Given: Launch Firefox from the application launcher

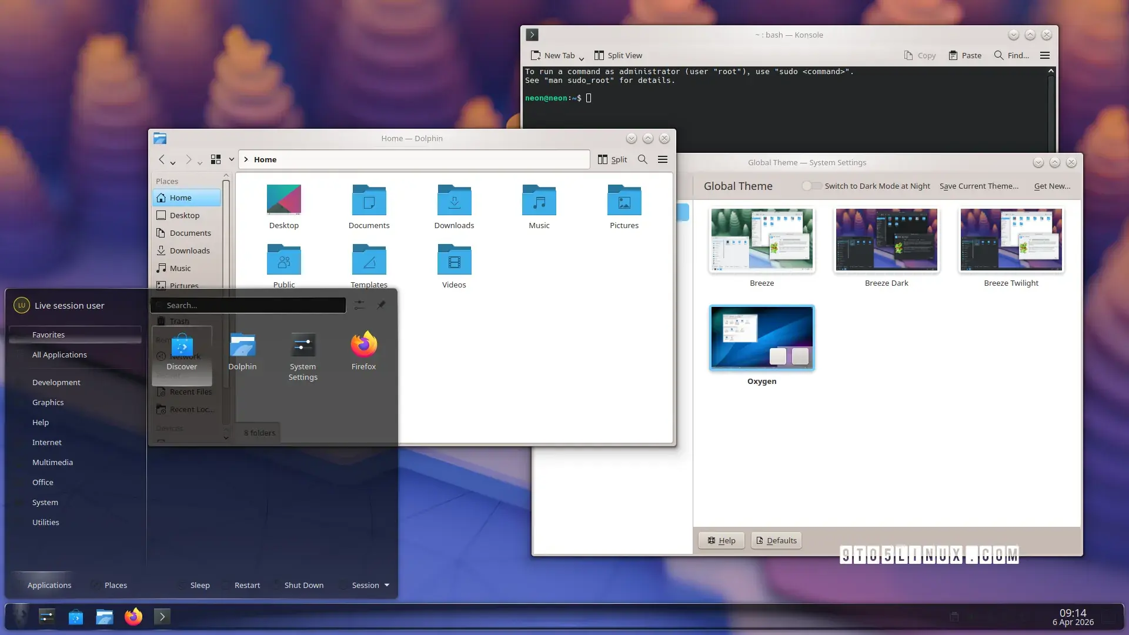Looking at the screenshot, I should pos(363,352).
